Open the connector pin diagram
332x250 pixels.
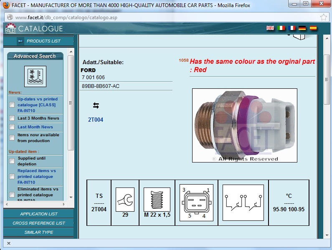click(196, 202)
